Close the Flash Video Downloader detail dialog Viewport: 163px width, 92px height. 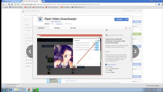click(x=131, y=18)
